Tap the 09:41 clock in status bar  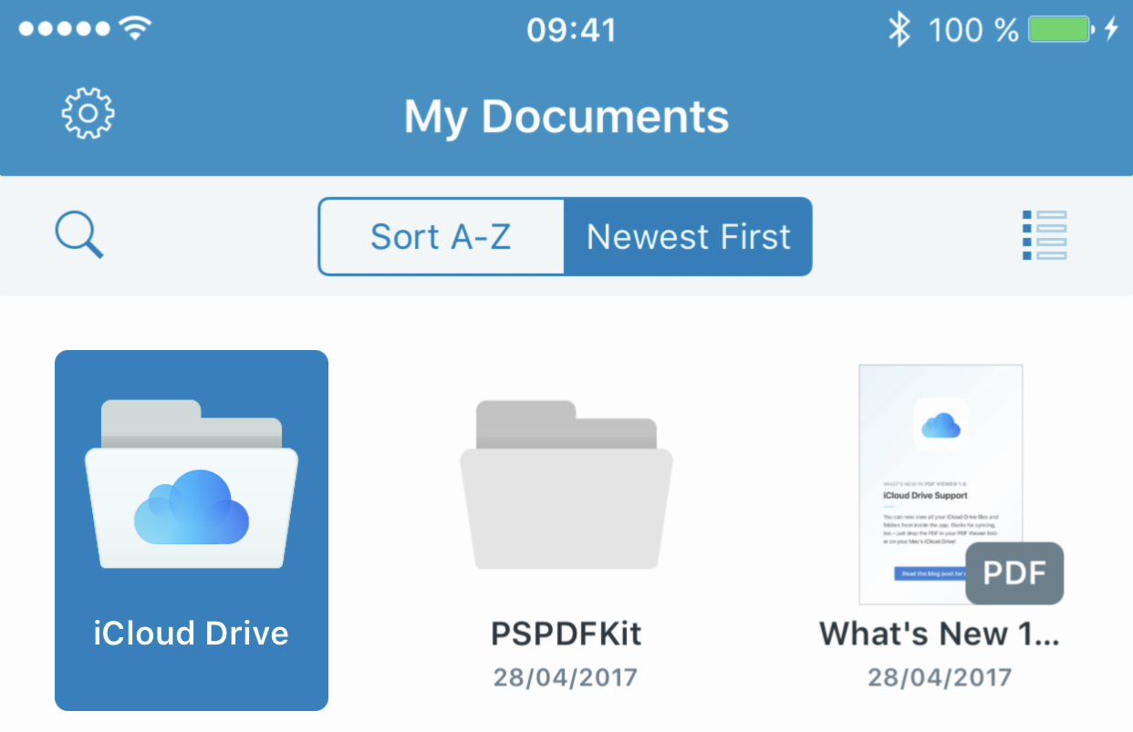(x=572, y=30)
